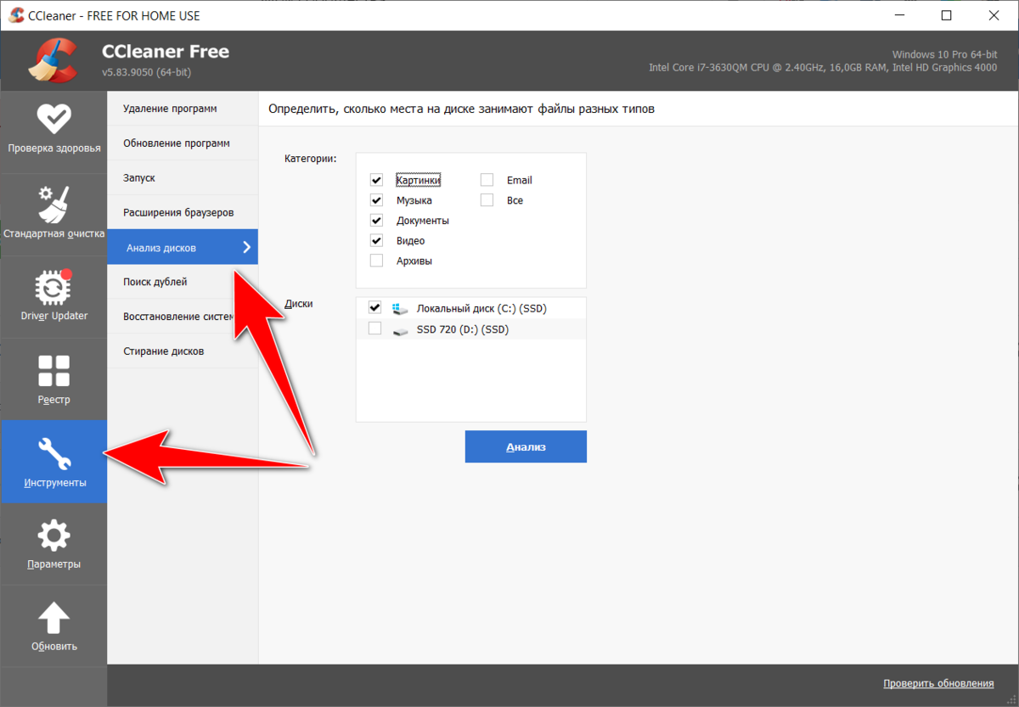Open Standard Clean (Стандартная очистка) broom icon

point(53,204)
